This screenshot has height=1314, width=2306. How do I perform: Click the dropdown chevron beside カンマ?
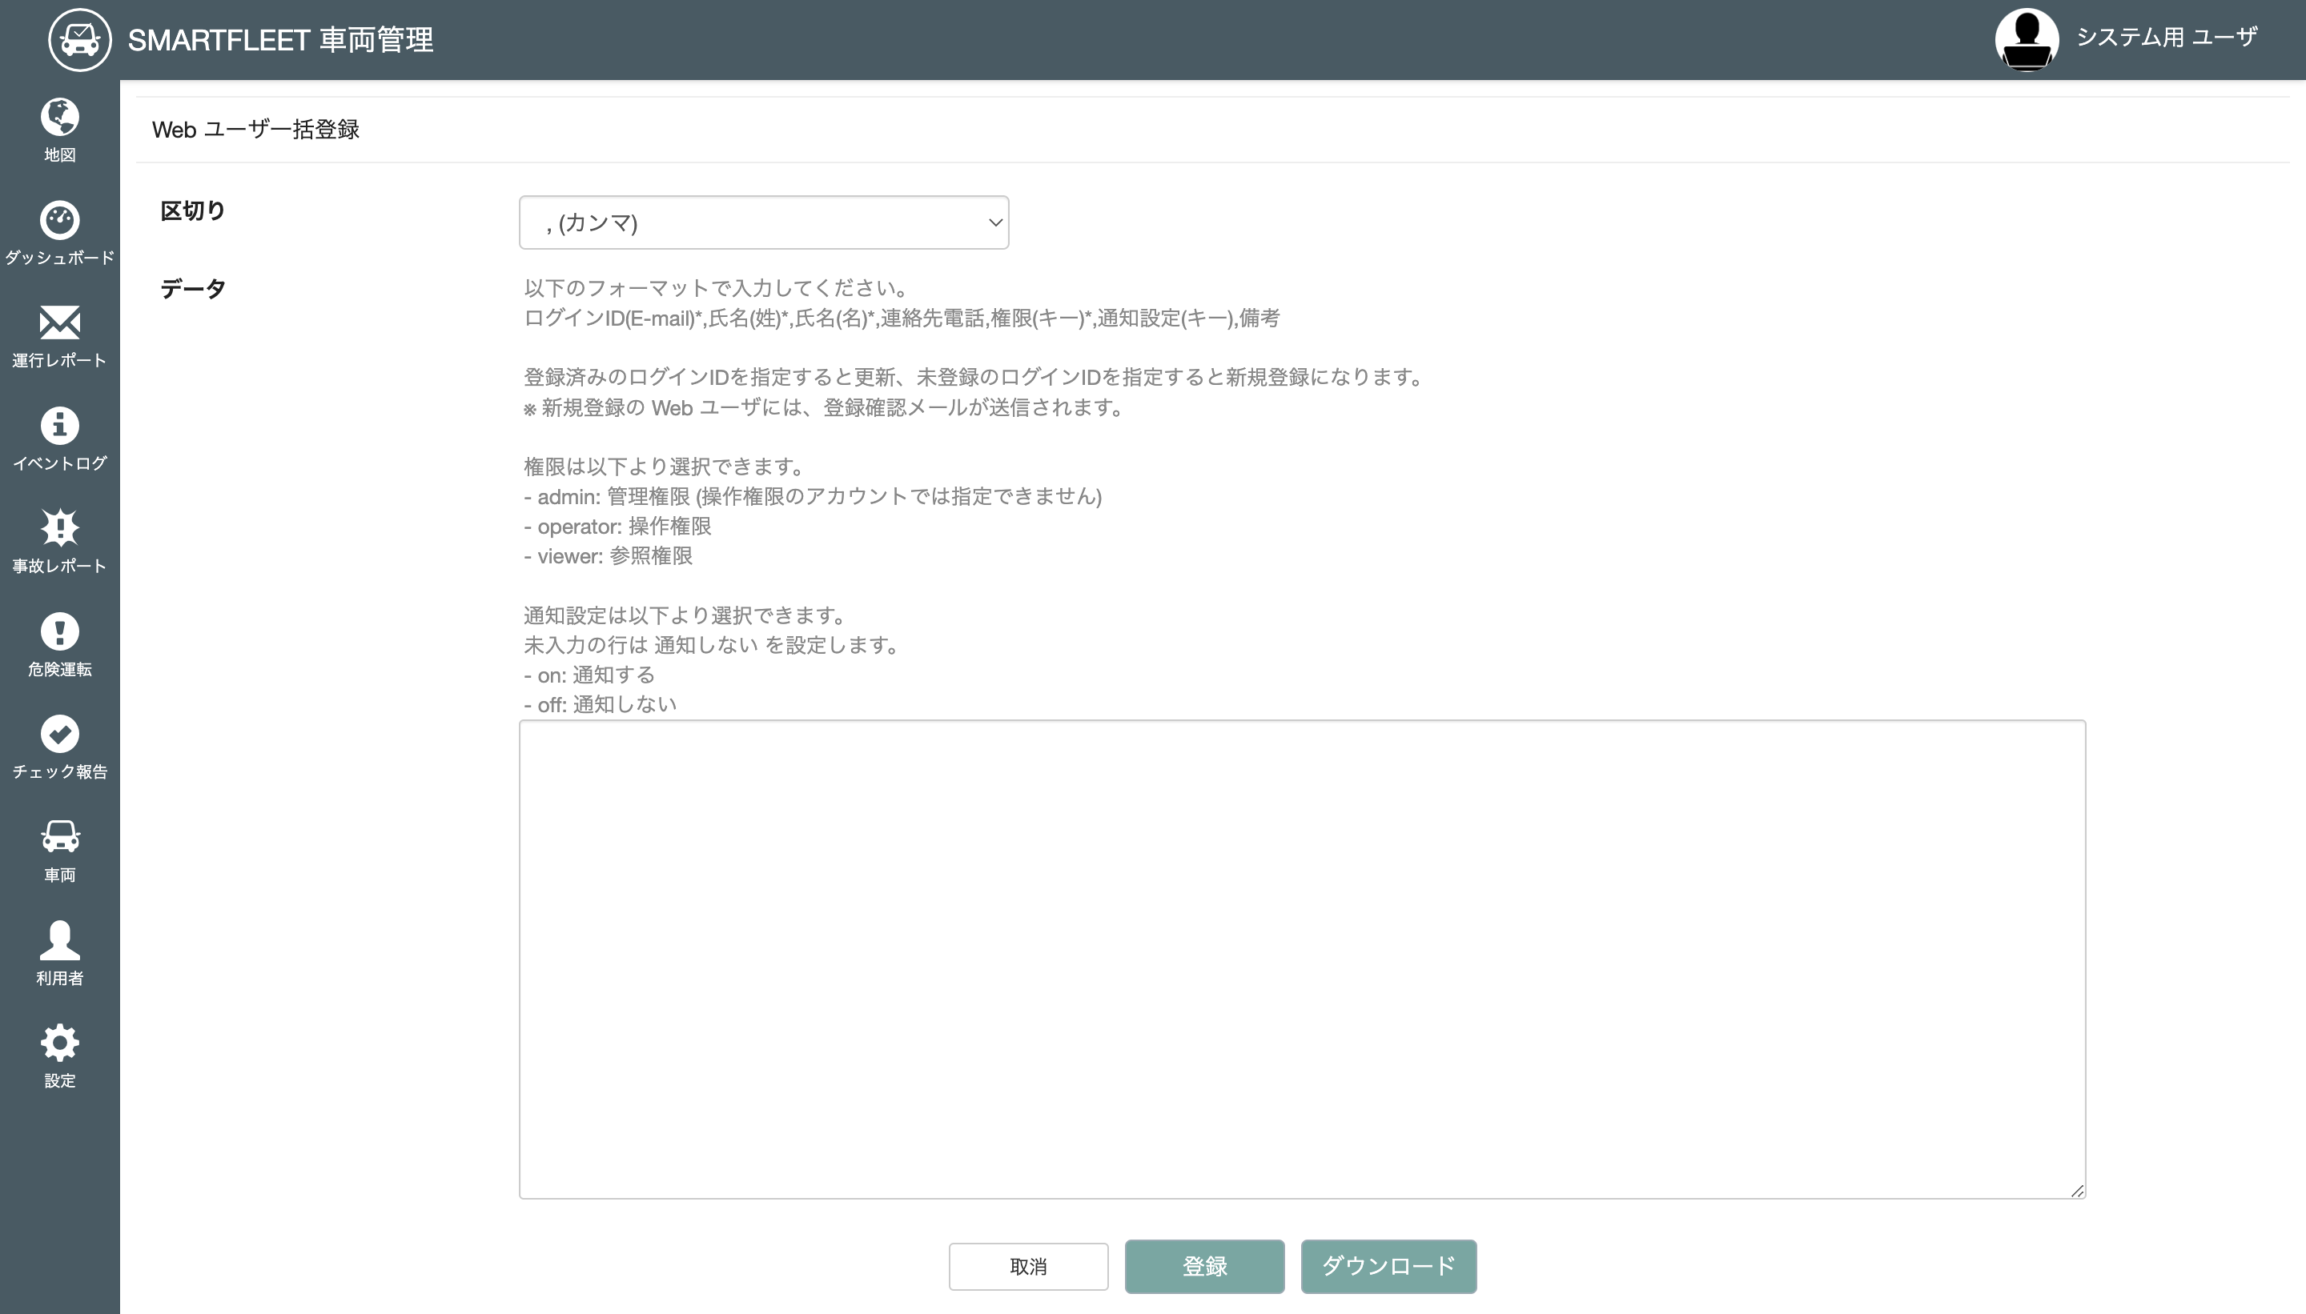pyautogui.click(x=995, y=223)
